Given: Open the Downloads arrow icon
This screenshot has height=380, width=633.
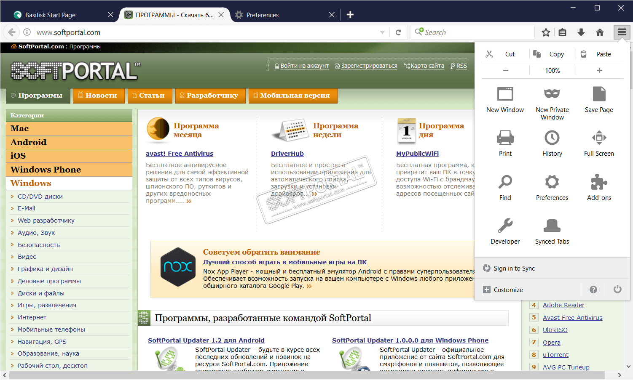Looking at the screenshot, I should coord(581,32).
